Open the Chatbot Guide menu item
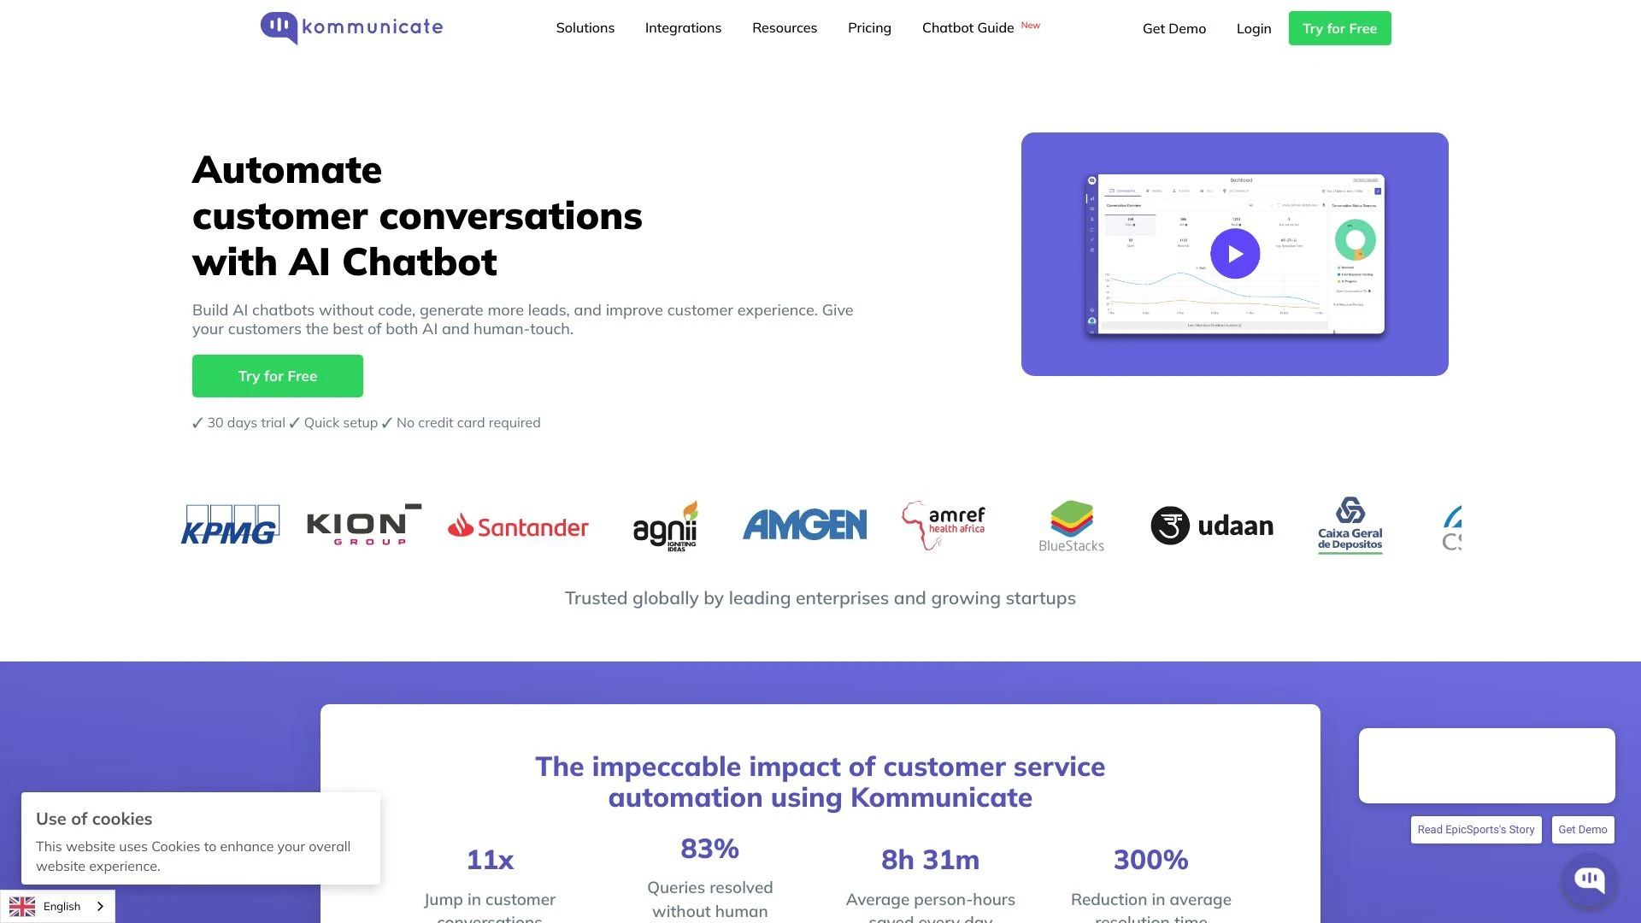Screen dimensions: 1641x923 (967, 27)
